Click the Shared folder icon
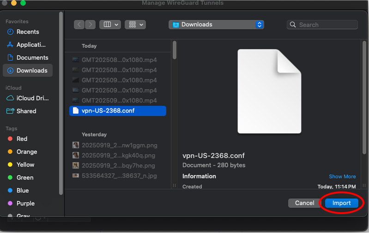The height and width of the screenshot is (233, 369). (10, 111)
